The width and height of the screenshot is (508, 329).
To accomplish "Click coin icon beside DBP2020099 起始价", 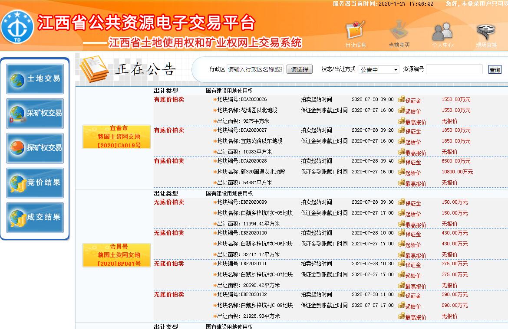I will (402, 213).
